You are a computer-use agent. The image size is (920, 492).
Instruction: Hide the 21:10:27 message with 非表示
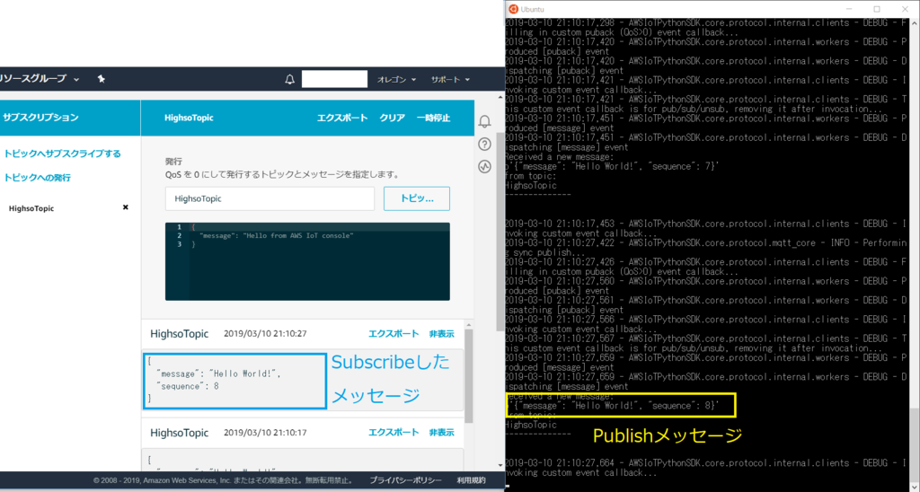pos(441,334)
